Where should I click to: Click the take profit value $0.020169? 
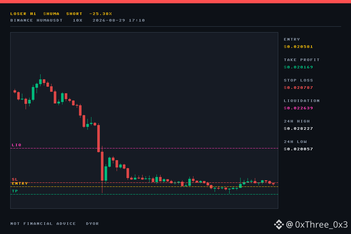click(298, 67)
